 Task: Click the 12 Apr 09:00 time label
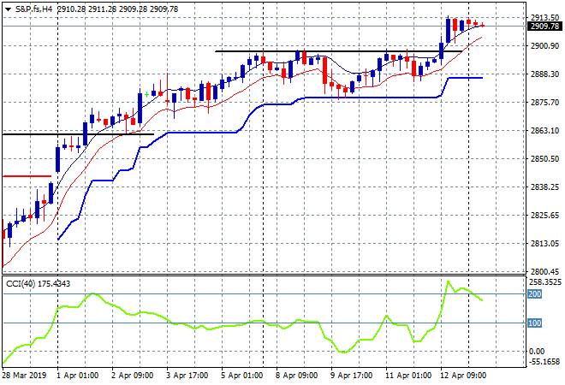tap(463, 376)
